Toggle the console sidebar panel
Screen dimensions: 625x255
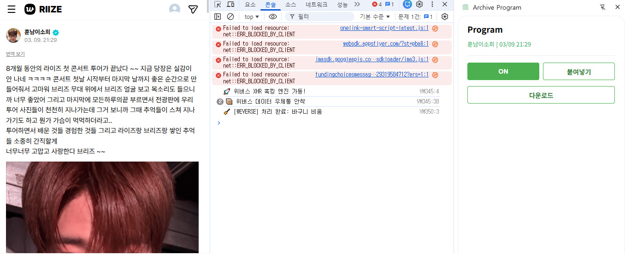[218, 17]
